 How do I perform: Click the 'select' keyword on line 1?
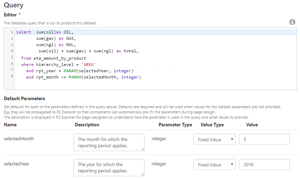click(23, 32)
